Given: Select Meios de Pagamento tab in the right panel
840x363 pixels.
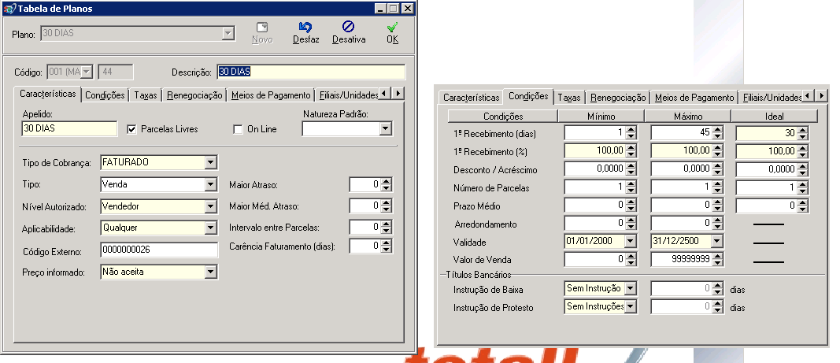Looking at the screenshot, I should click(x=694, y=98).
